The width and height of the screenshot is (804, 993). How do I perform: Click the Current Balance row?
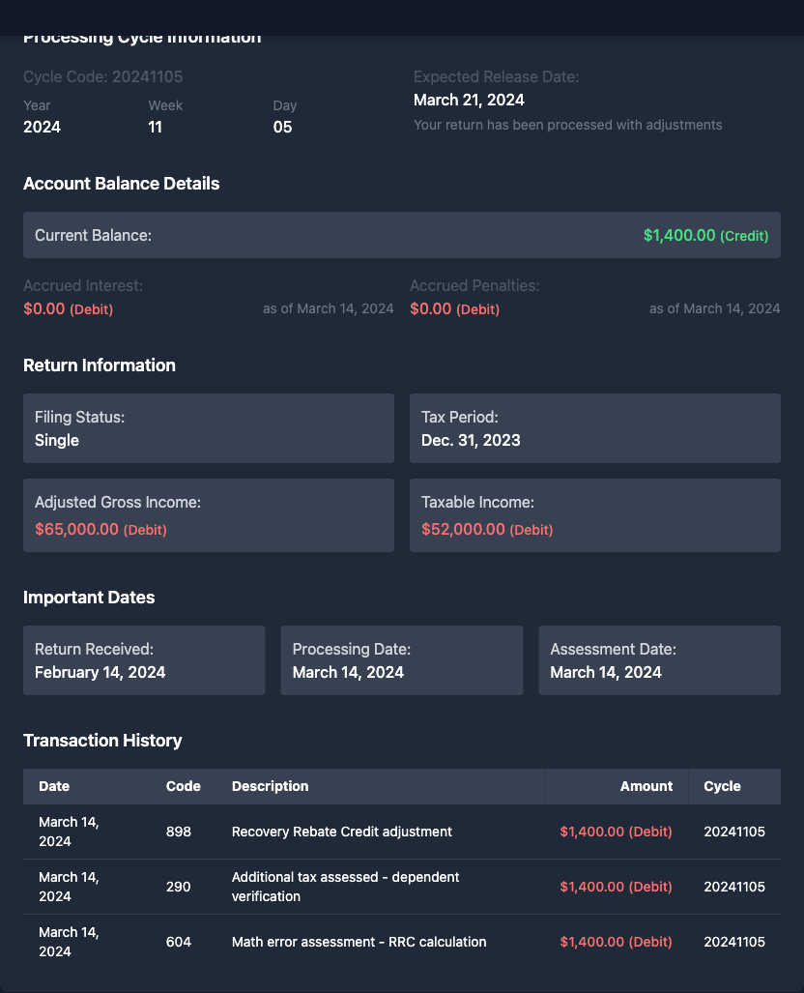[401, 235]
